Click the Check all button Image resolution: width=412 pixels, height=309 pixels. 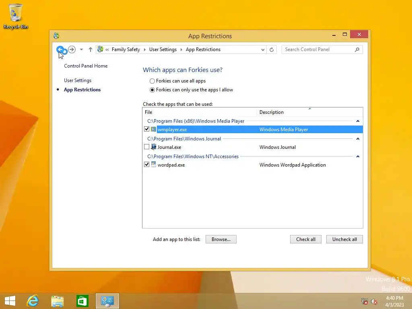(x=306, y=239)
